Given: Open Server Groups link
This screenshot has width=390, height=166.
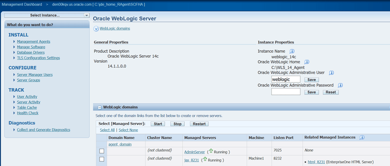Looking at the screenshot, I should pos(29,80).
